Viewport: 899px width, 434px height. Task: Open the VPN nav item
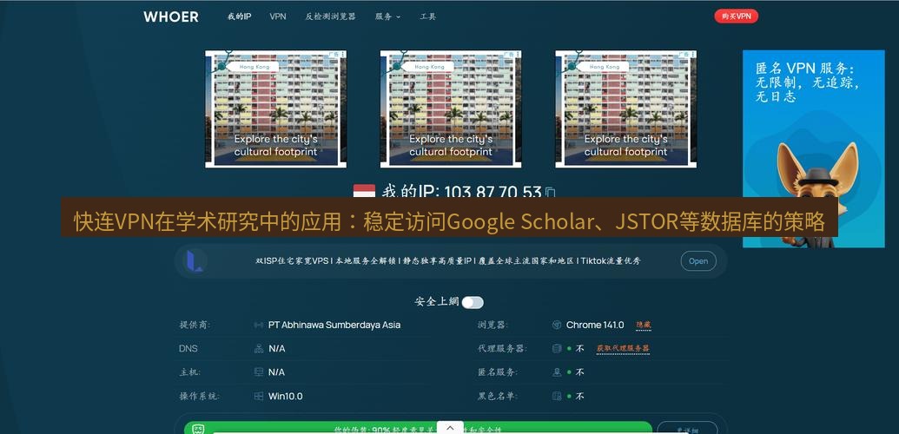(278, 16)
